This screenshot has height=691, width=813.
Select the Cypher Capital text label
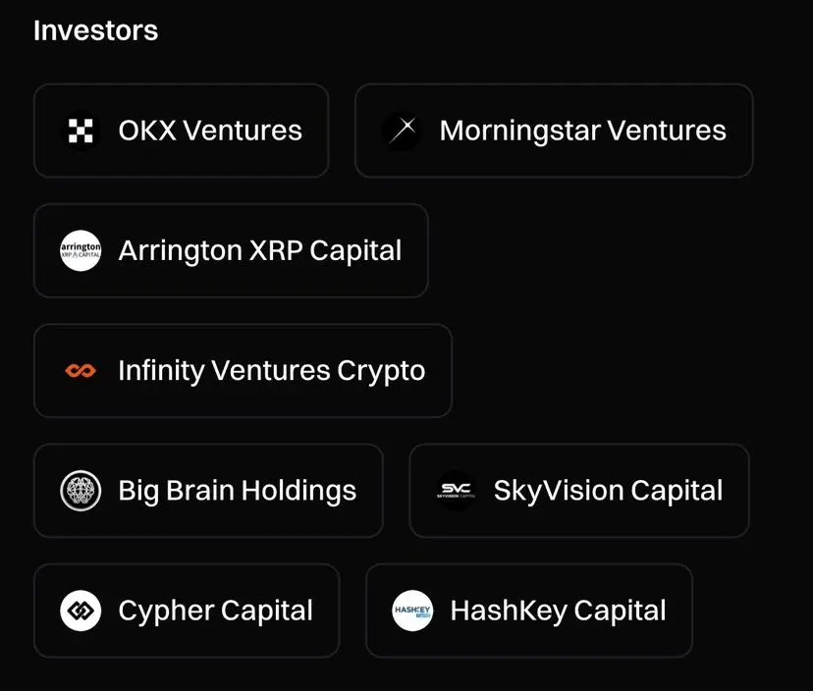pyautogui.click(x=216, y=611)
